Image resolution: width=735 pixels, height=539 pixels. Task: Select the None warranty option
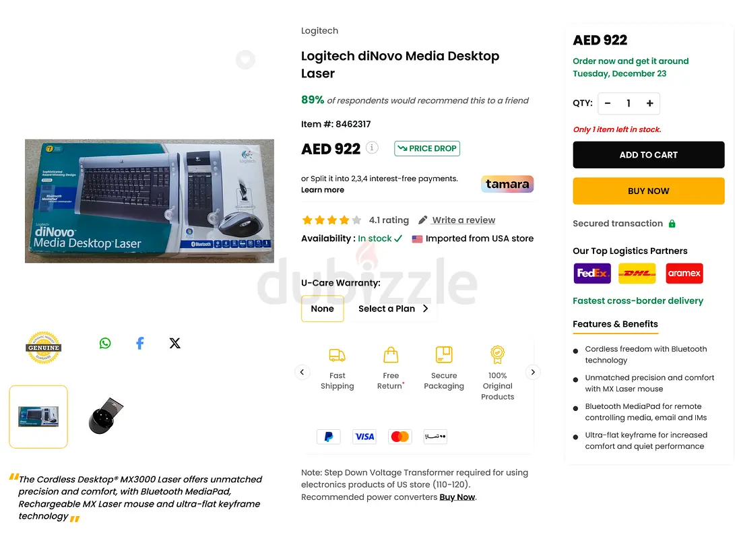[x=323, y=309]
